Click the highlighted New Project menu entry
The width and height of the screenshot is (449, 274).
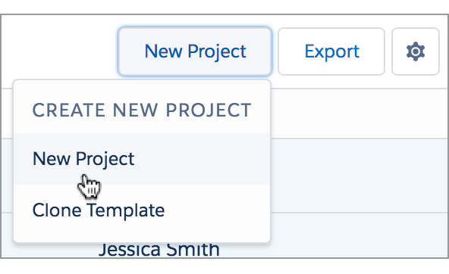coord(142,159)
